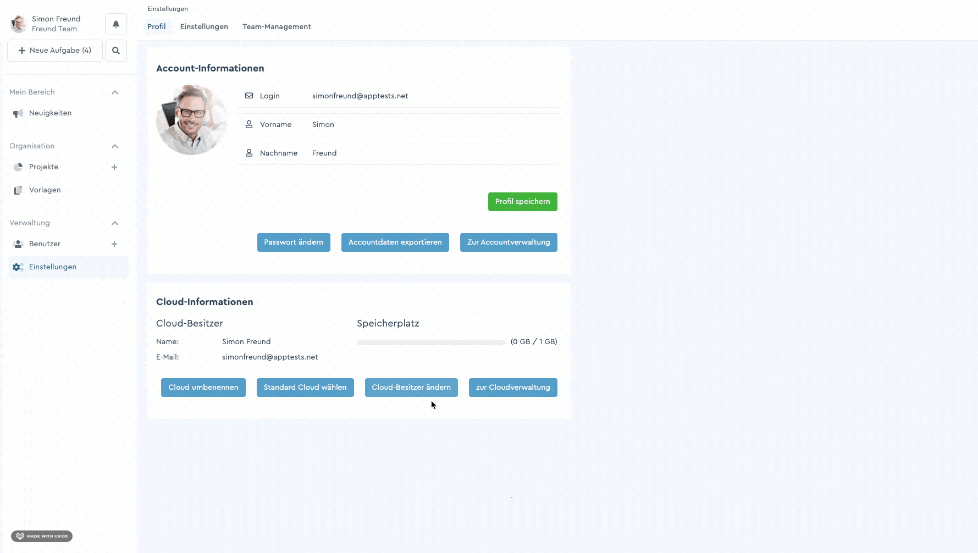
Task: Click the Einstellungen gear icon
Action: tap(18, 267)
